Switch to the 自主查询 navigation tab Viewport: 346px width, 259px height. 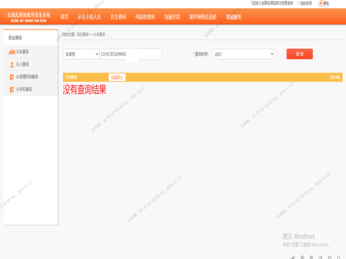[x=118, y=17]
